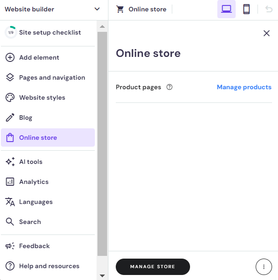Click the Analytics chart icon
The height and width of the screenshot is (280, 278).
coord(10,182)
